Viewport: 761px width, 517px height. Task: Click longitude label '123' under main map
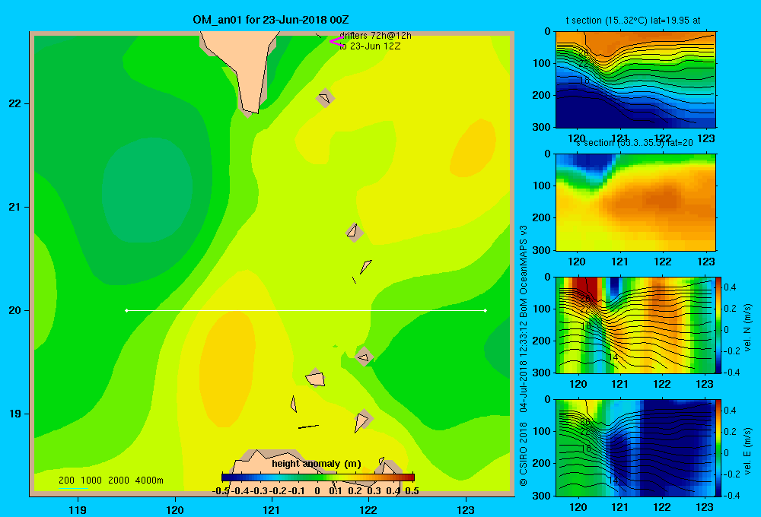click(x=466, y=510)
